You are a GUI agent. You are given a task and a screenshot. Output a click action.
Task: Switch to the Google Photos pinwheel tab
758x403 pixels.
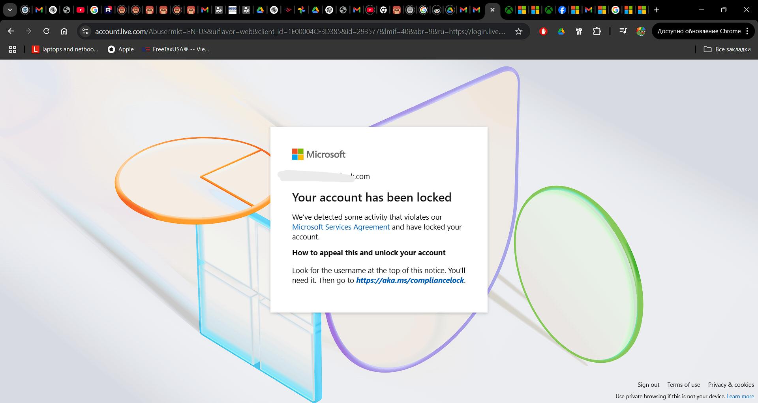pos(302,10)
